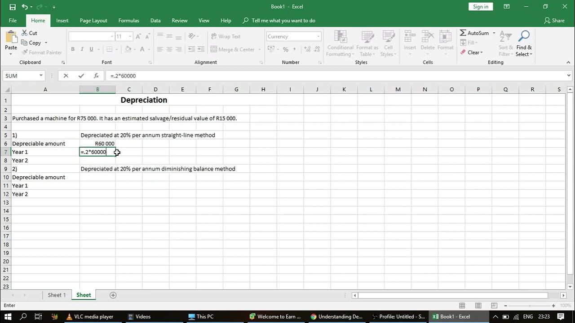Open VLC media player from the taskbar
Viewport: 575px width, 323px height.
coord(89,317)
